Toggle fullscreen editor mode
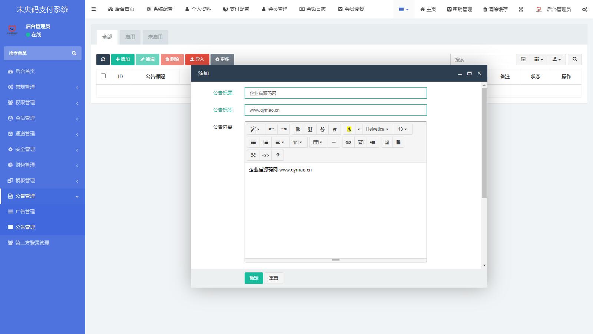The height and width of the screenshot is (334, 593). tap(254, 155)
